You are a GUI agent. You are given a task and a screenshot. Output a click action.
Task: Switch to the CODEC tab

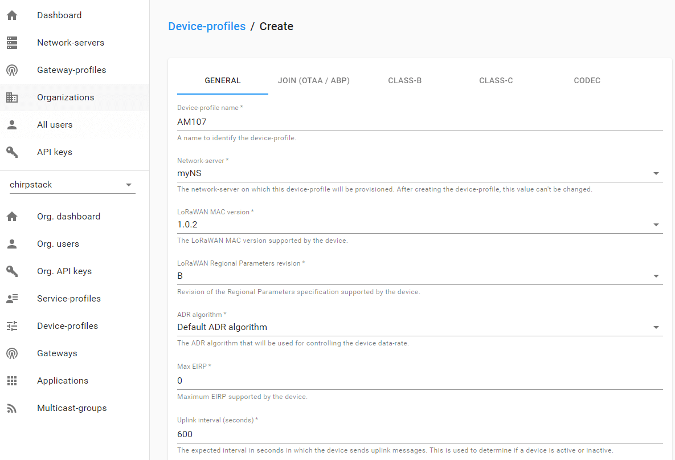pyautogui.click(x=587, y=81)
